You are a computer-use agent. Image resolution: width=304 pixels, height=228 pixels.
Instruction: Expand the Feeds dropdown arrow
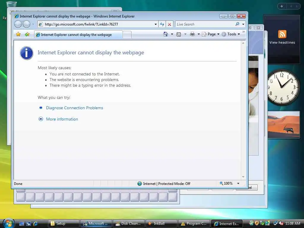(x=185, y=34)
